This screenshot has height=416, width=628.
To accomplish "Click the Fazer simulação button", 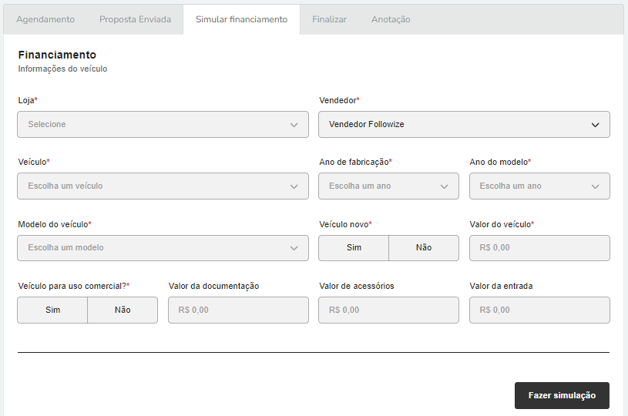I will (562, 395).
